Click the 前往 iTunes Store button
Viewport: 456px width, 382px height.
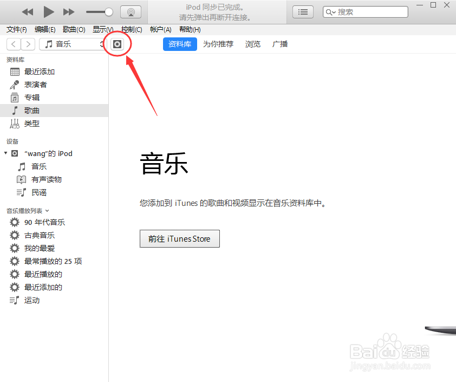coord(179,238)
